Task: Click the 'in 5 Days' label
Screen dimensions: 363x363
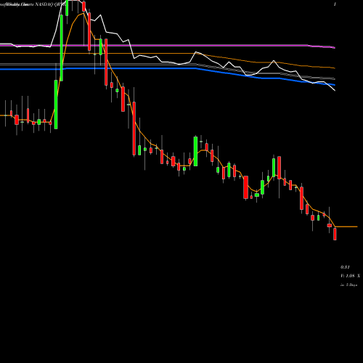Action: pos(349,285)
